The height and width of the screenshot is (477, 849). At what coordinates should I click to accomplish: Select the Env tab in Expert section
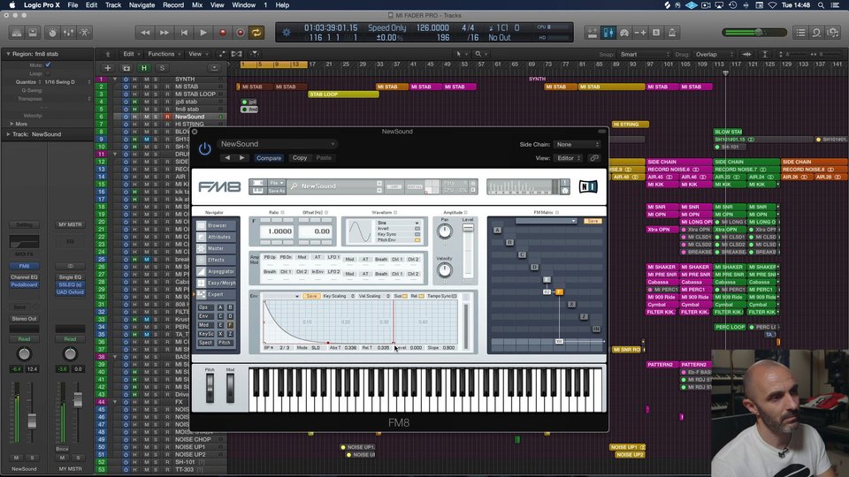(205, 316)
